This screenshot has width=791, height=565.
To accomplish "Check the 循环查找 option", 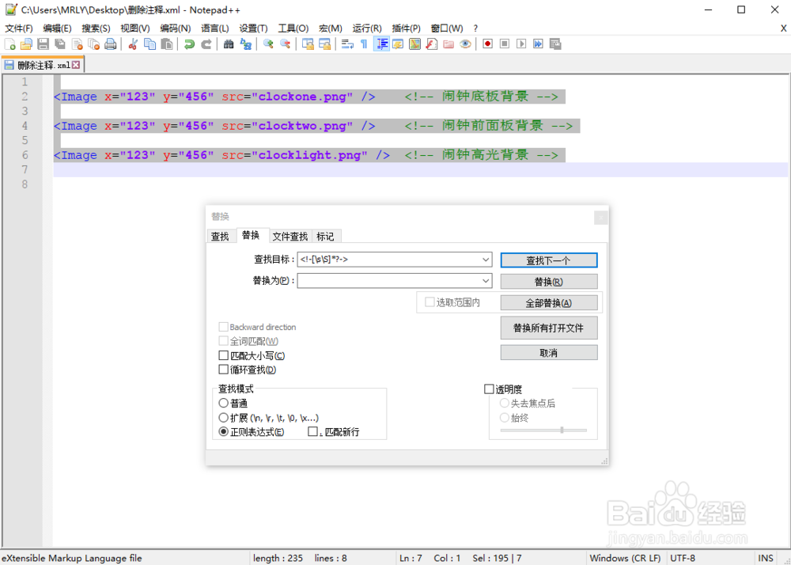I will [x=223, y=370].
